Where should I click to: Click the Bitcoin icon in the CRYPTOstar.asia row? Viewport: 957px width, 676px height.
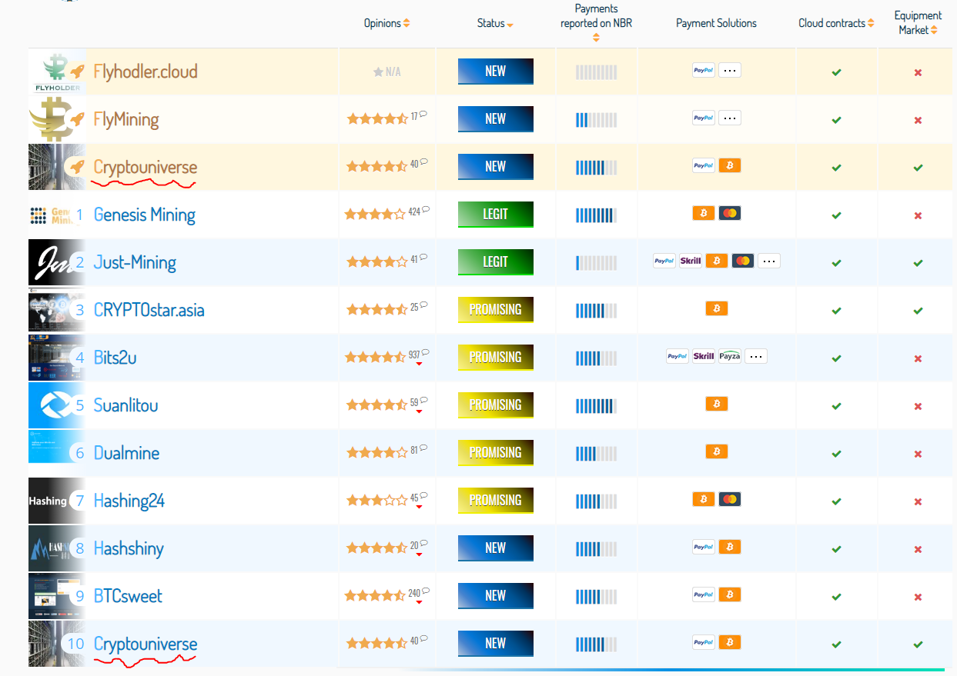(x=717, y=308)
